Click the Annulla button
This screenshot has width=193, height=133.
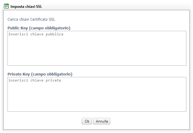click(102, 121)
